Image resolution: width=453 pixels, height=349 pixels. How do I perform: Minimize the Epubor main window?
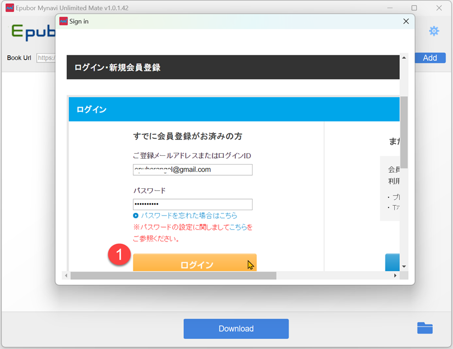pos(390,8)
